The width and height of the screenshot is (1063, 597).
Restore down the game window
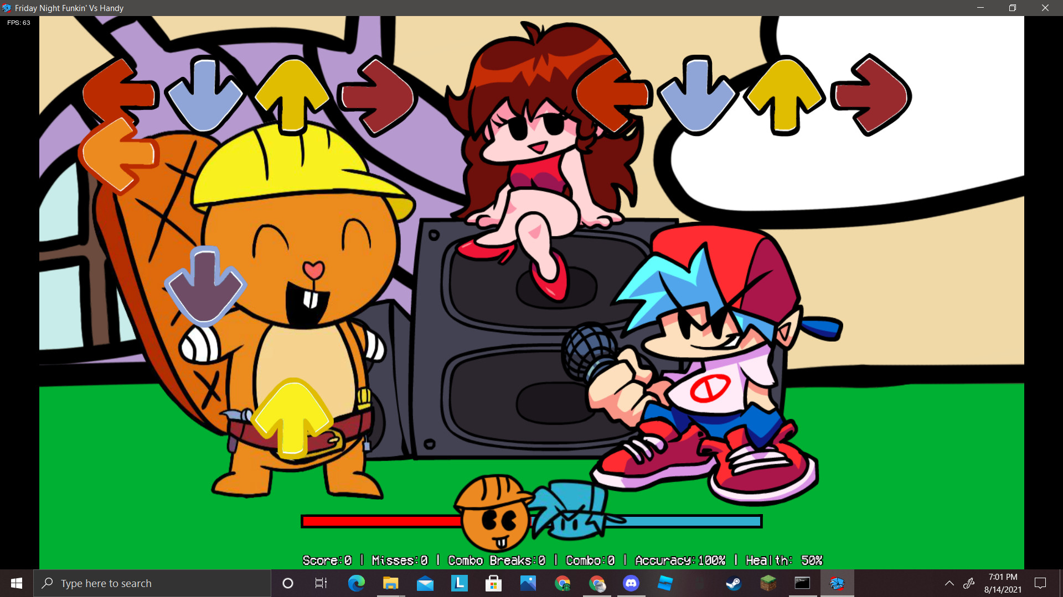click(1012, 8)
